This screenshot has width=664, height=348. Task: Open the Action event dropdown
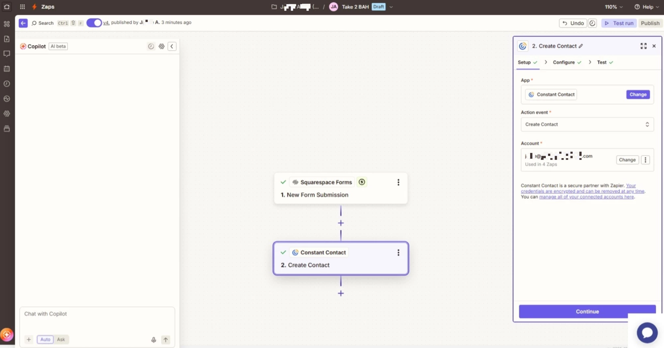[x=587, y=125]
